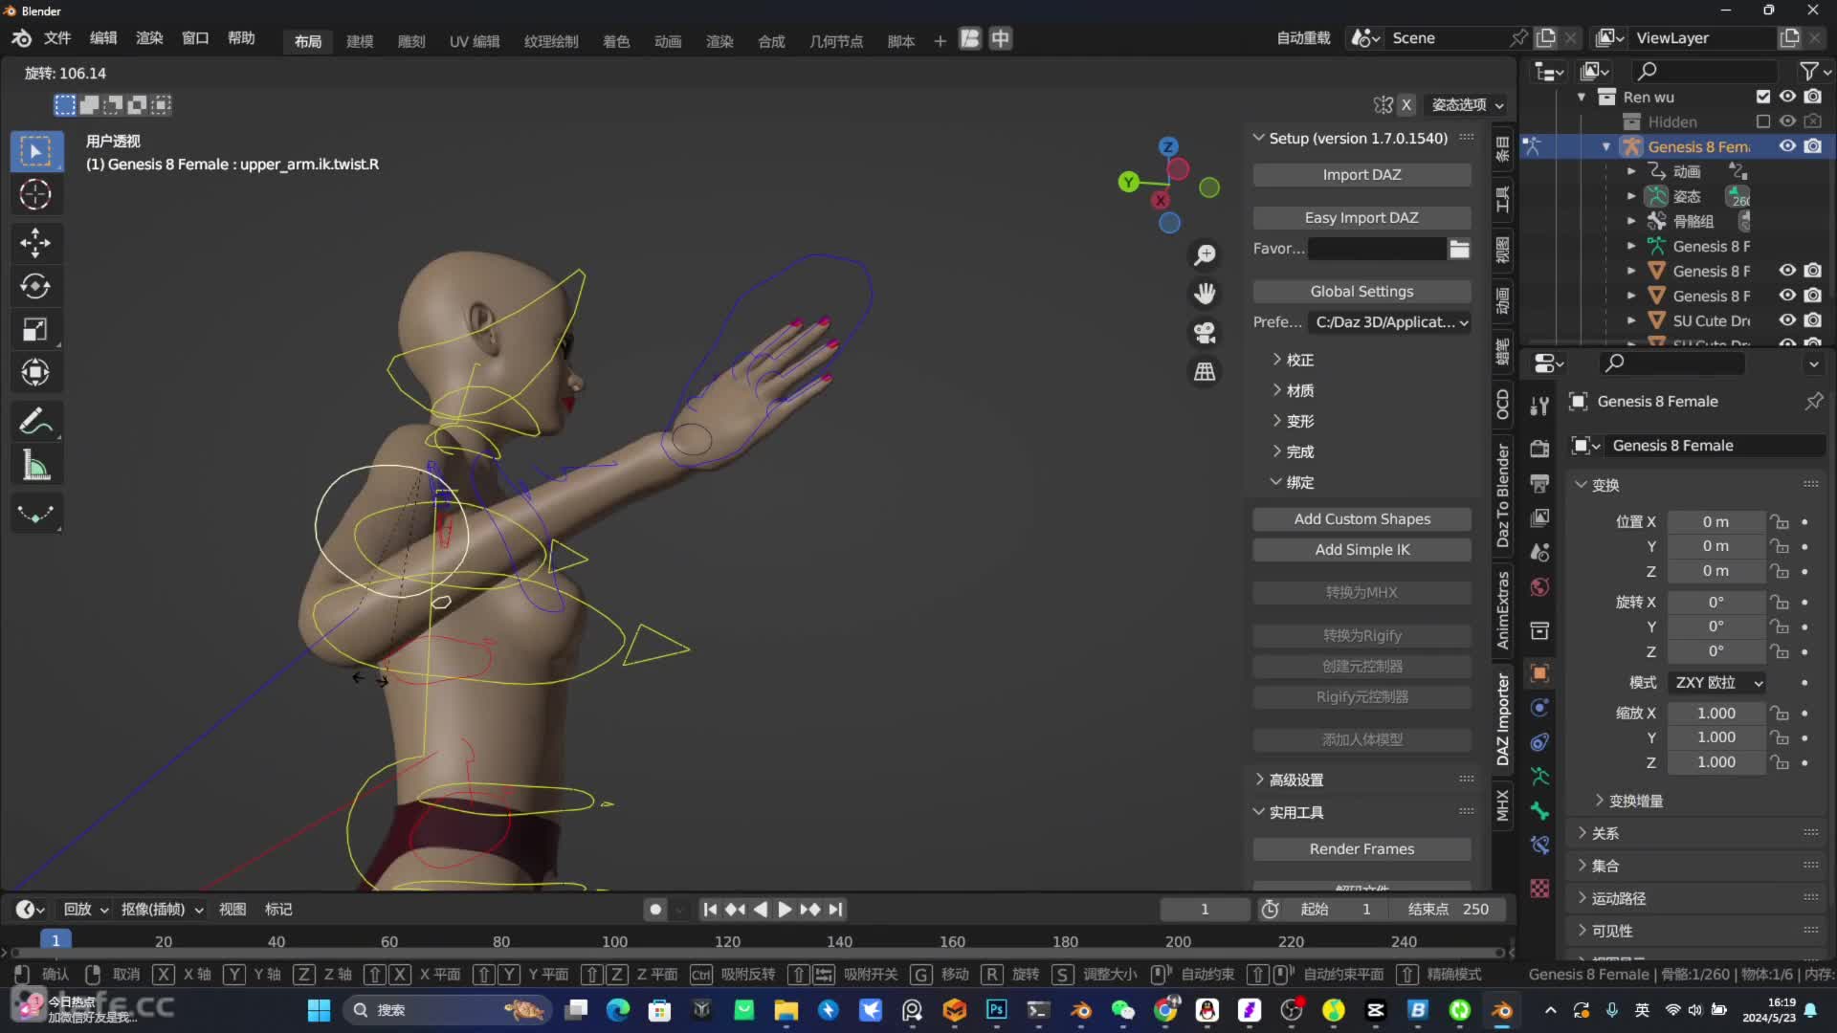Toggle visibility of Genesis 8 Fem armature
The height and width of the screenshot is (1033, 1837).
click(1787, 146)
